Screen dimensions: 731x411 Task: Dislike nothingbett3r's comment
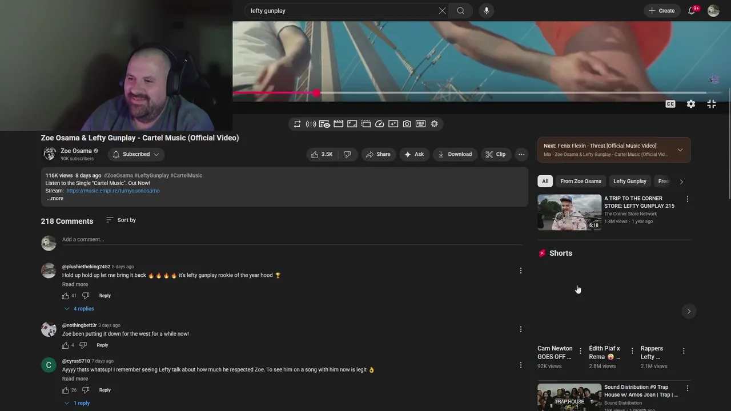pos(83,345)
